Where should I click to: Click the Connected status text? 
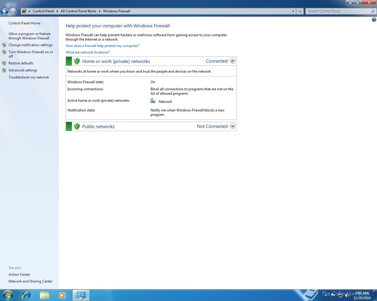click(217, 61)
